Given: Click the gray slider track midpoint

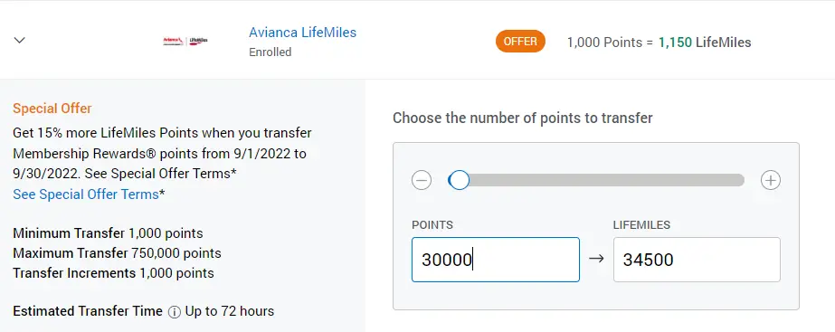Looking at the screenshot, I should click(596, 180).
